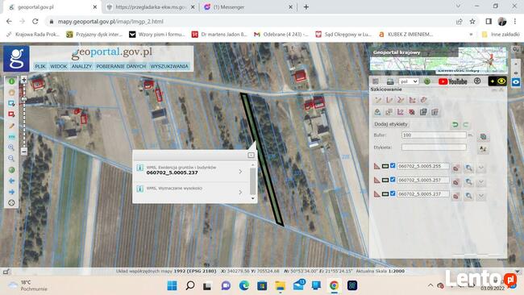Go to previous map view with the left arrow
The height and width of the screenshot is (295, 524).
tap(11, 181)
